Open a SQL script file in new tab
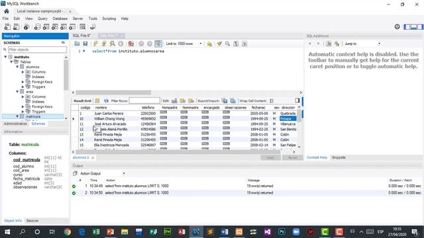Screen dimensions: 424x238 point(16,26)
